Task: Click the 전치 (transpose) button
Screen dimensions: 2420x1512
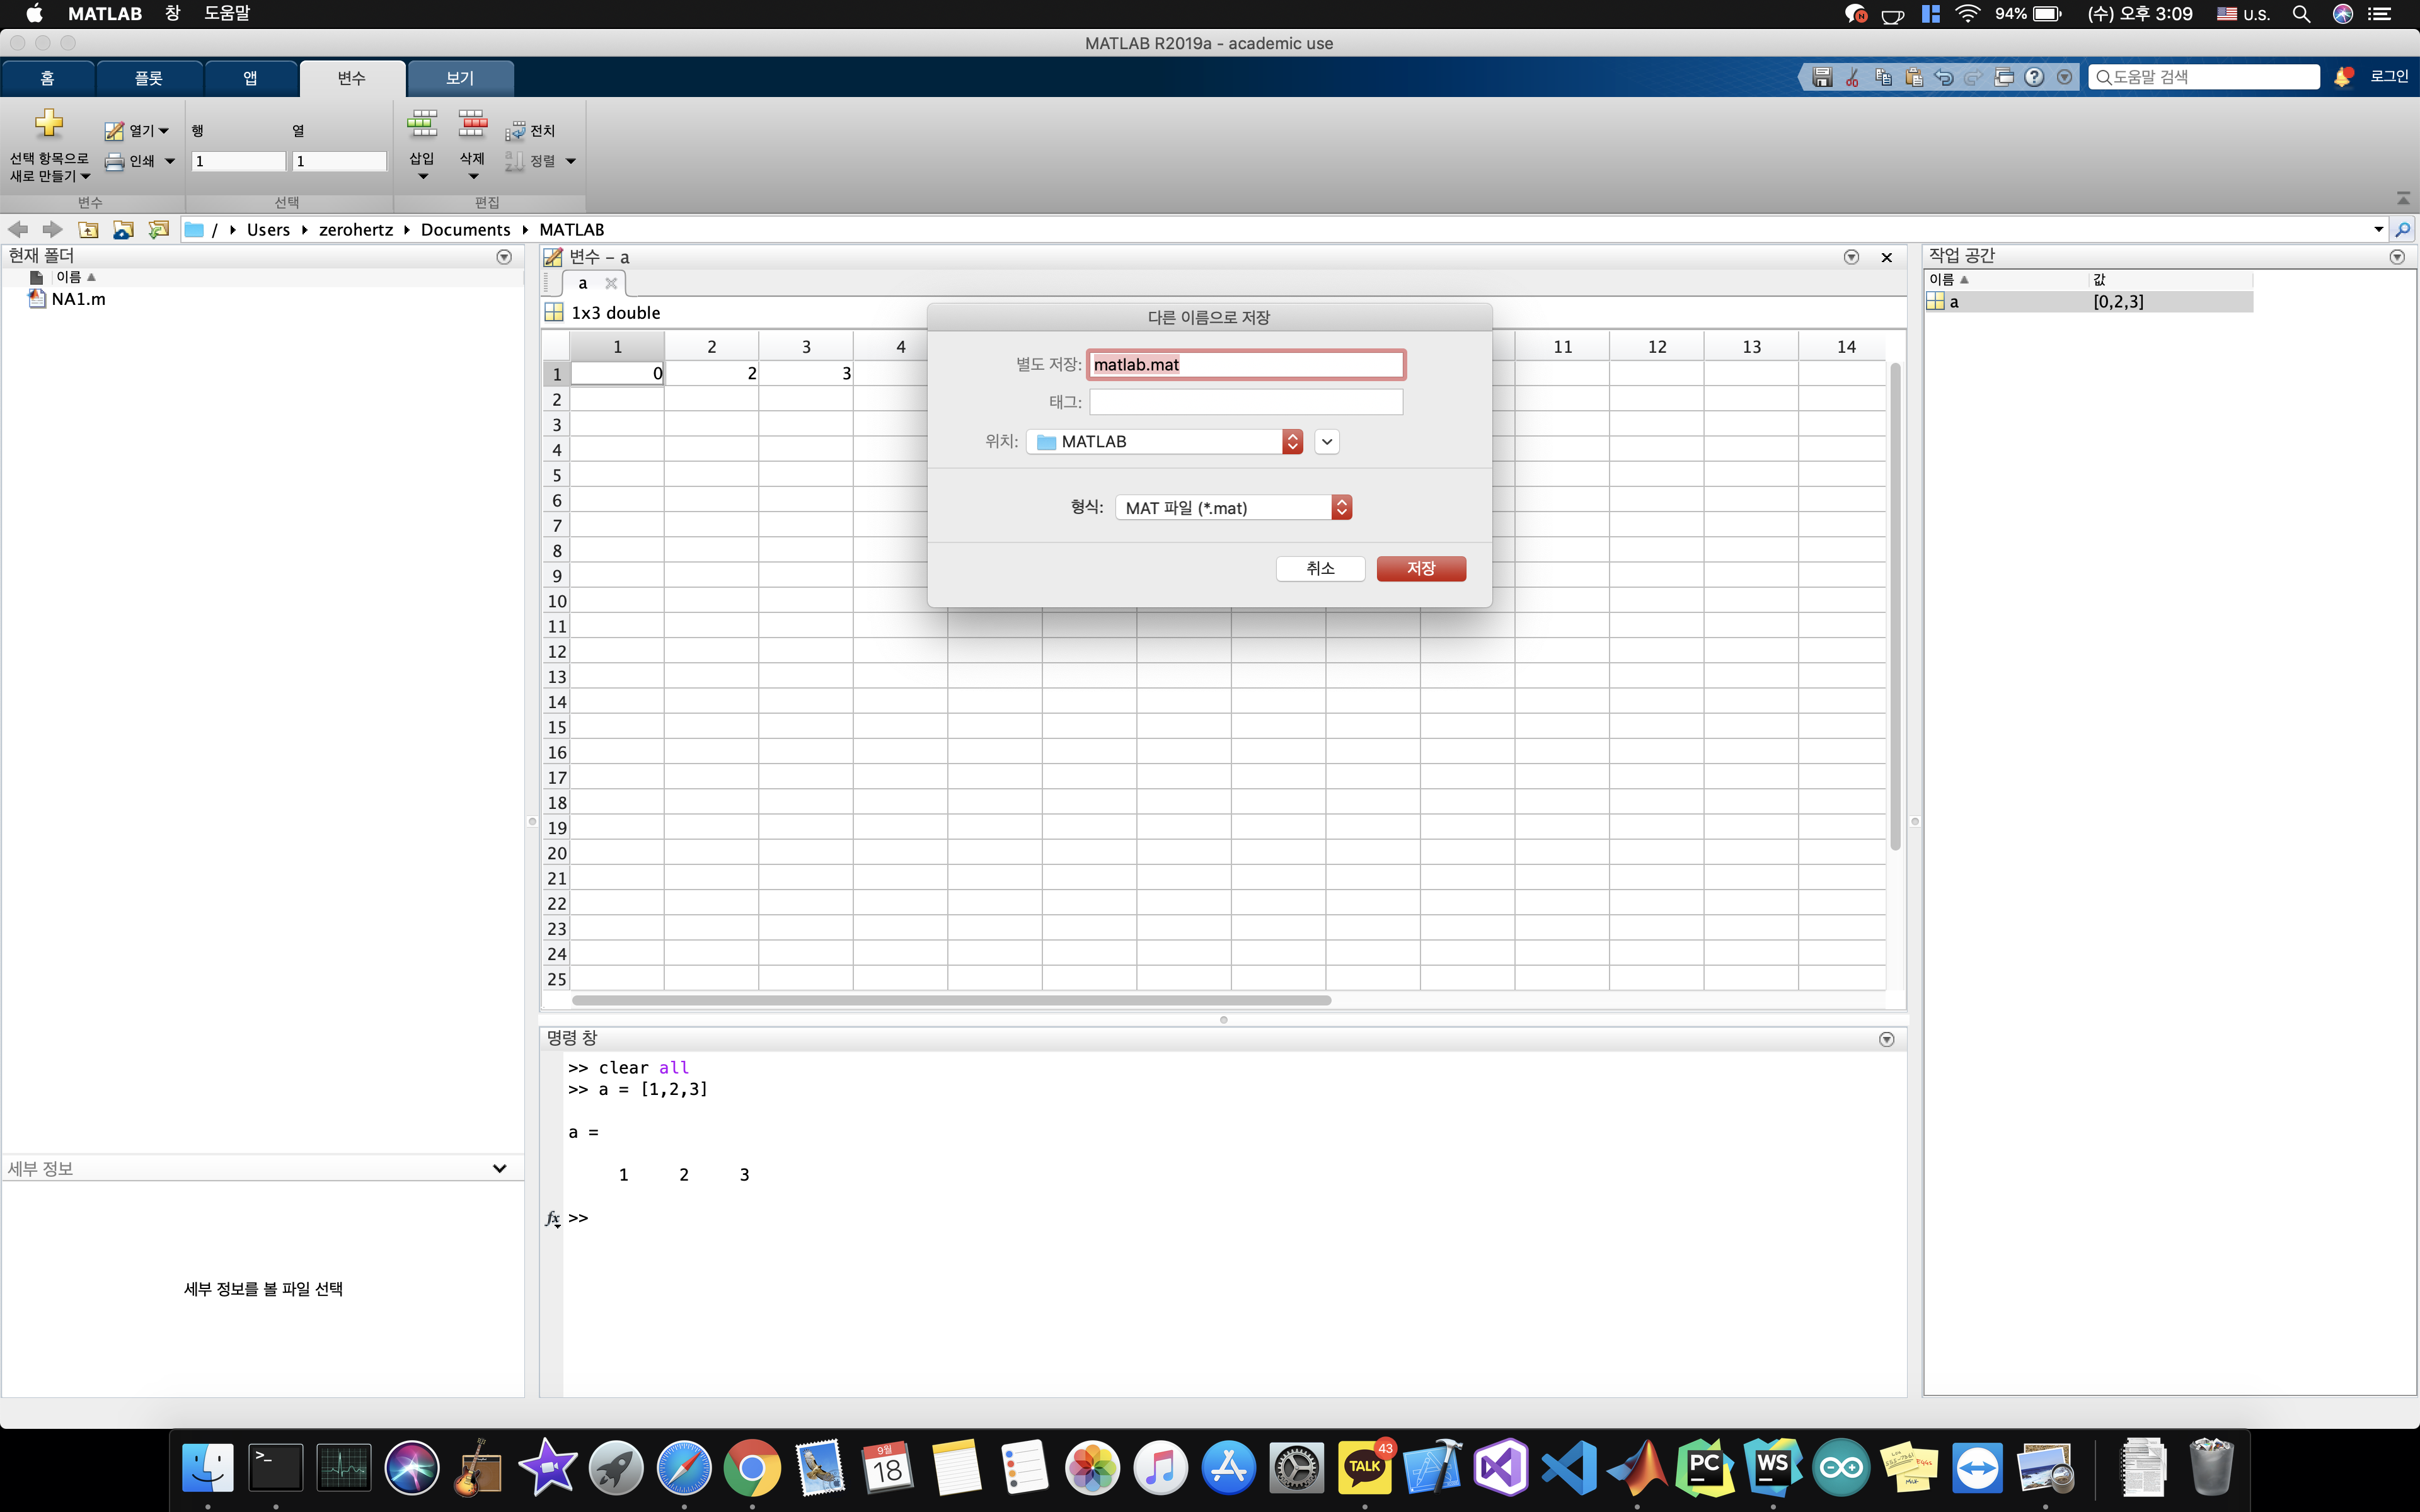Action: click(x=530, y=131)
